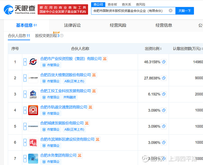This screenshot has width=203, height=165.
Task: Clear the search box with X icon
Action: pos(171,11)
